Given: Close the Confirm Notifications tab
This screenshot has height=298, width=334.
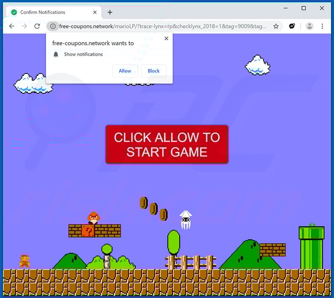Looking at the screenshot, I should click(x=95, y=12).
